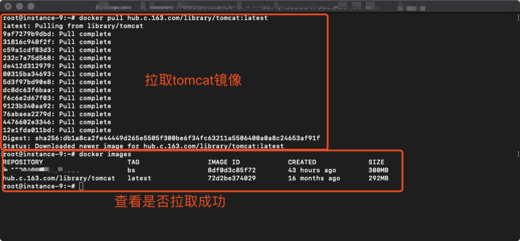Click the green zoom window button

click(x=31, y=6)
